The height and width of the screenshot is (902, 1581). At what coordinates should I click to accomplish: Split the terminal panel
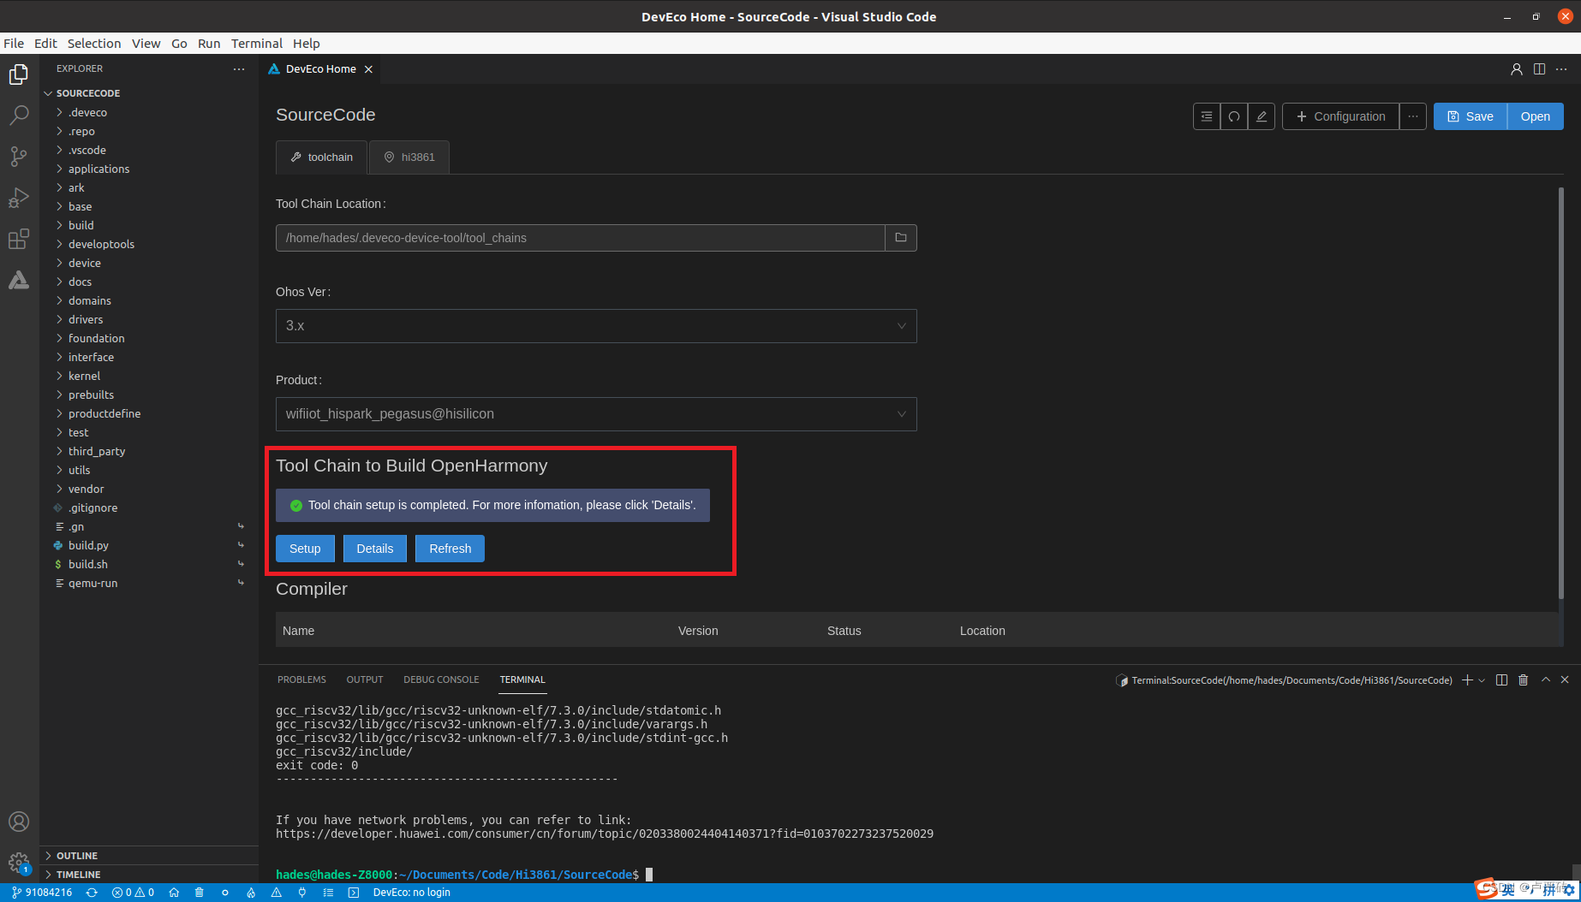[x=1501, y=679]
